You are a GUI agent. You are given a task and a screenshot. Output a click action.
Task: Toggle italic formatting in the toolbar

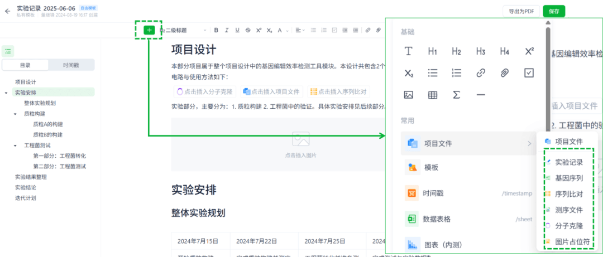227,30
